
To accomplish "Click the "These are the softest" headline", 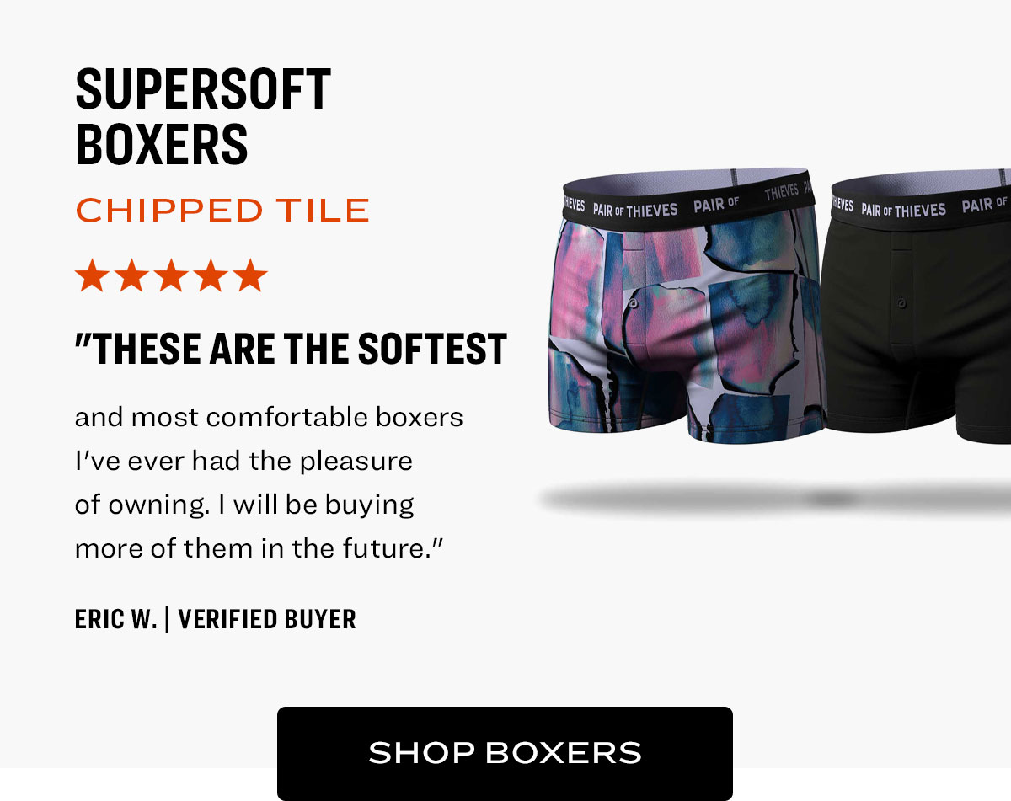I will (291, 348).
